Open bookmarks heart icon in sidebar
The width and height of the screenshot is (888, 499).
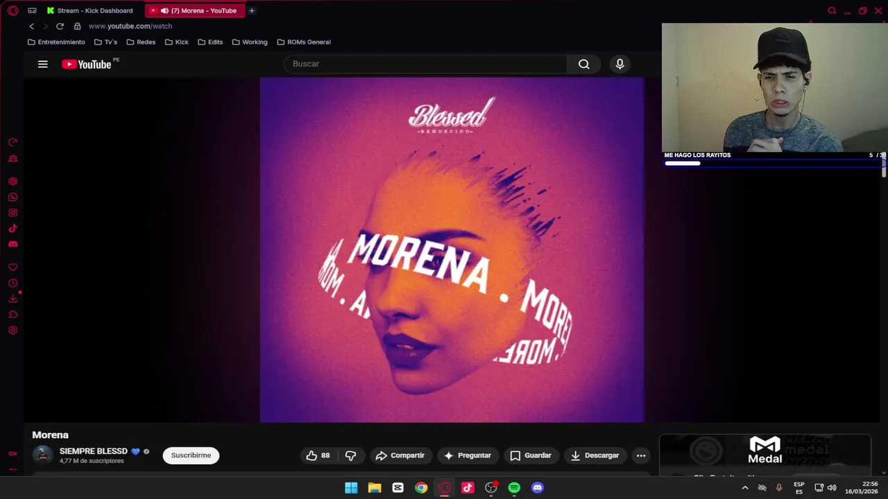click(12, 268)
